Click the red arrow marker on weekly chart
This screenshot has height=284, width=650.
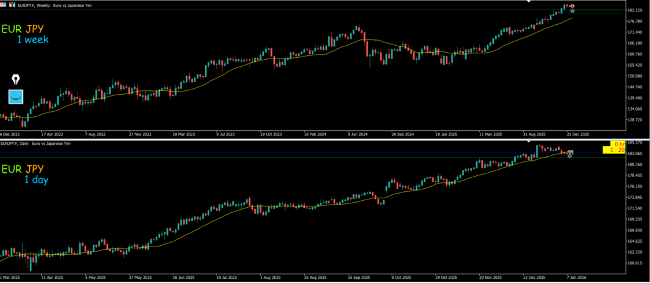coord(572,6)
